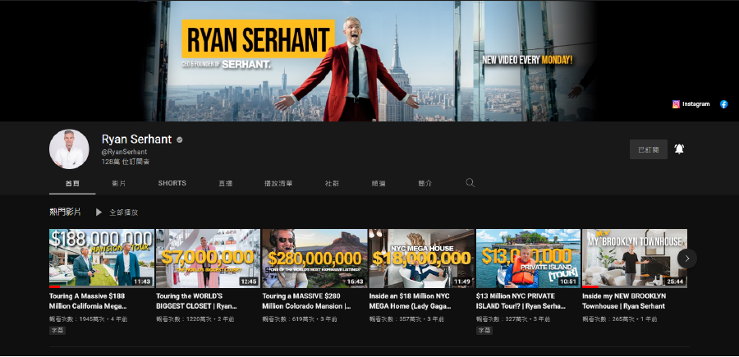Click the red watch-progress bar on Brooklyn Townhouse thumbnail
739x357 pixels.
coord(590,286)
